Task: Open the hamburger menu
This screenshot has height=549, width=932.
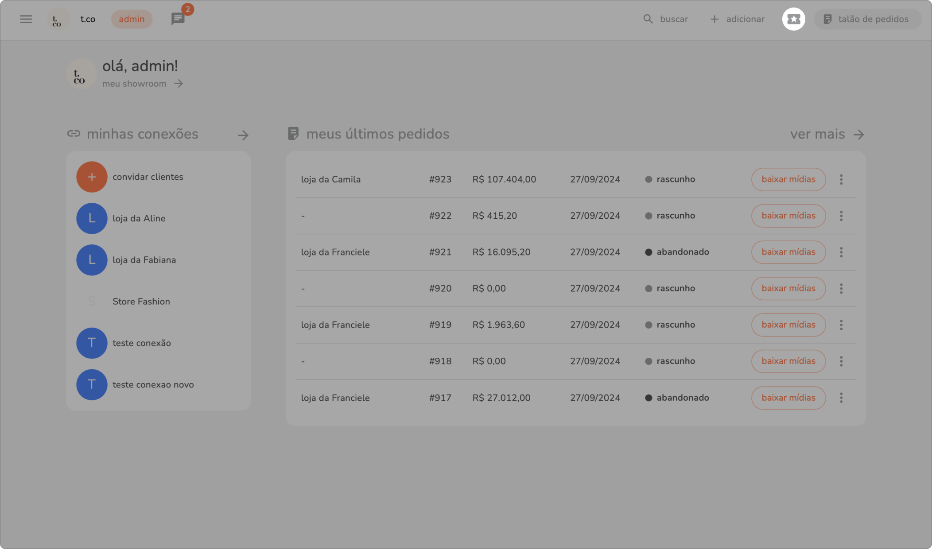Action: tap(26, 19)
